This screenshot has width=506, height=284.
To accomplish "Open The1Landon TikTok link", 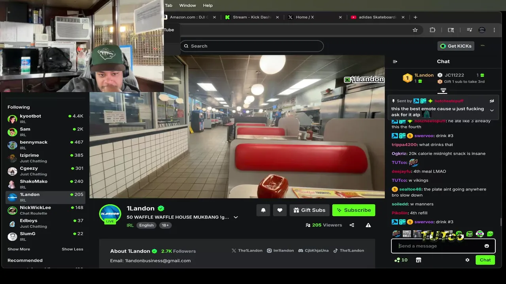I will (x=349, y=250).
